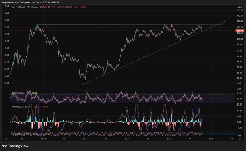This screenshot has width=246, height=151.
Task: Click the TradingView logo icon
Action: pyautogui.click(x=5, y=146)
